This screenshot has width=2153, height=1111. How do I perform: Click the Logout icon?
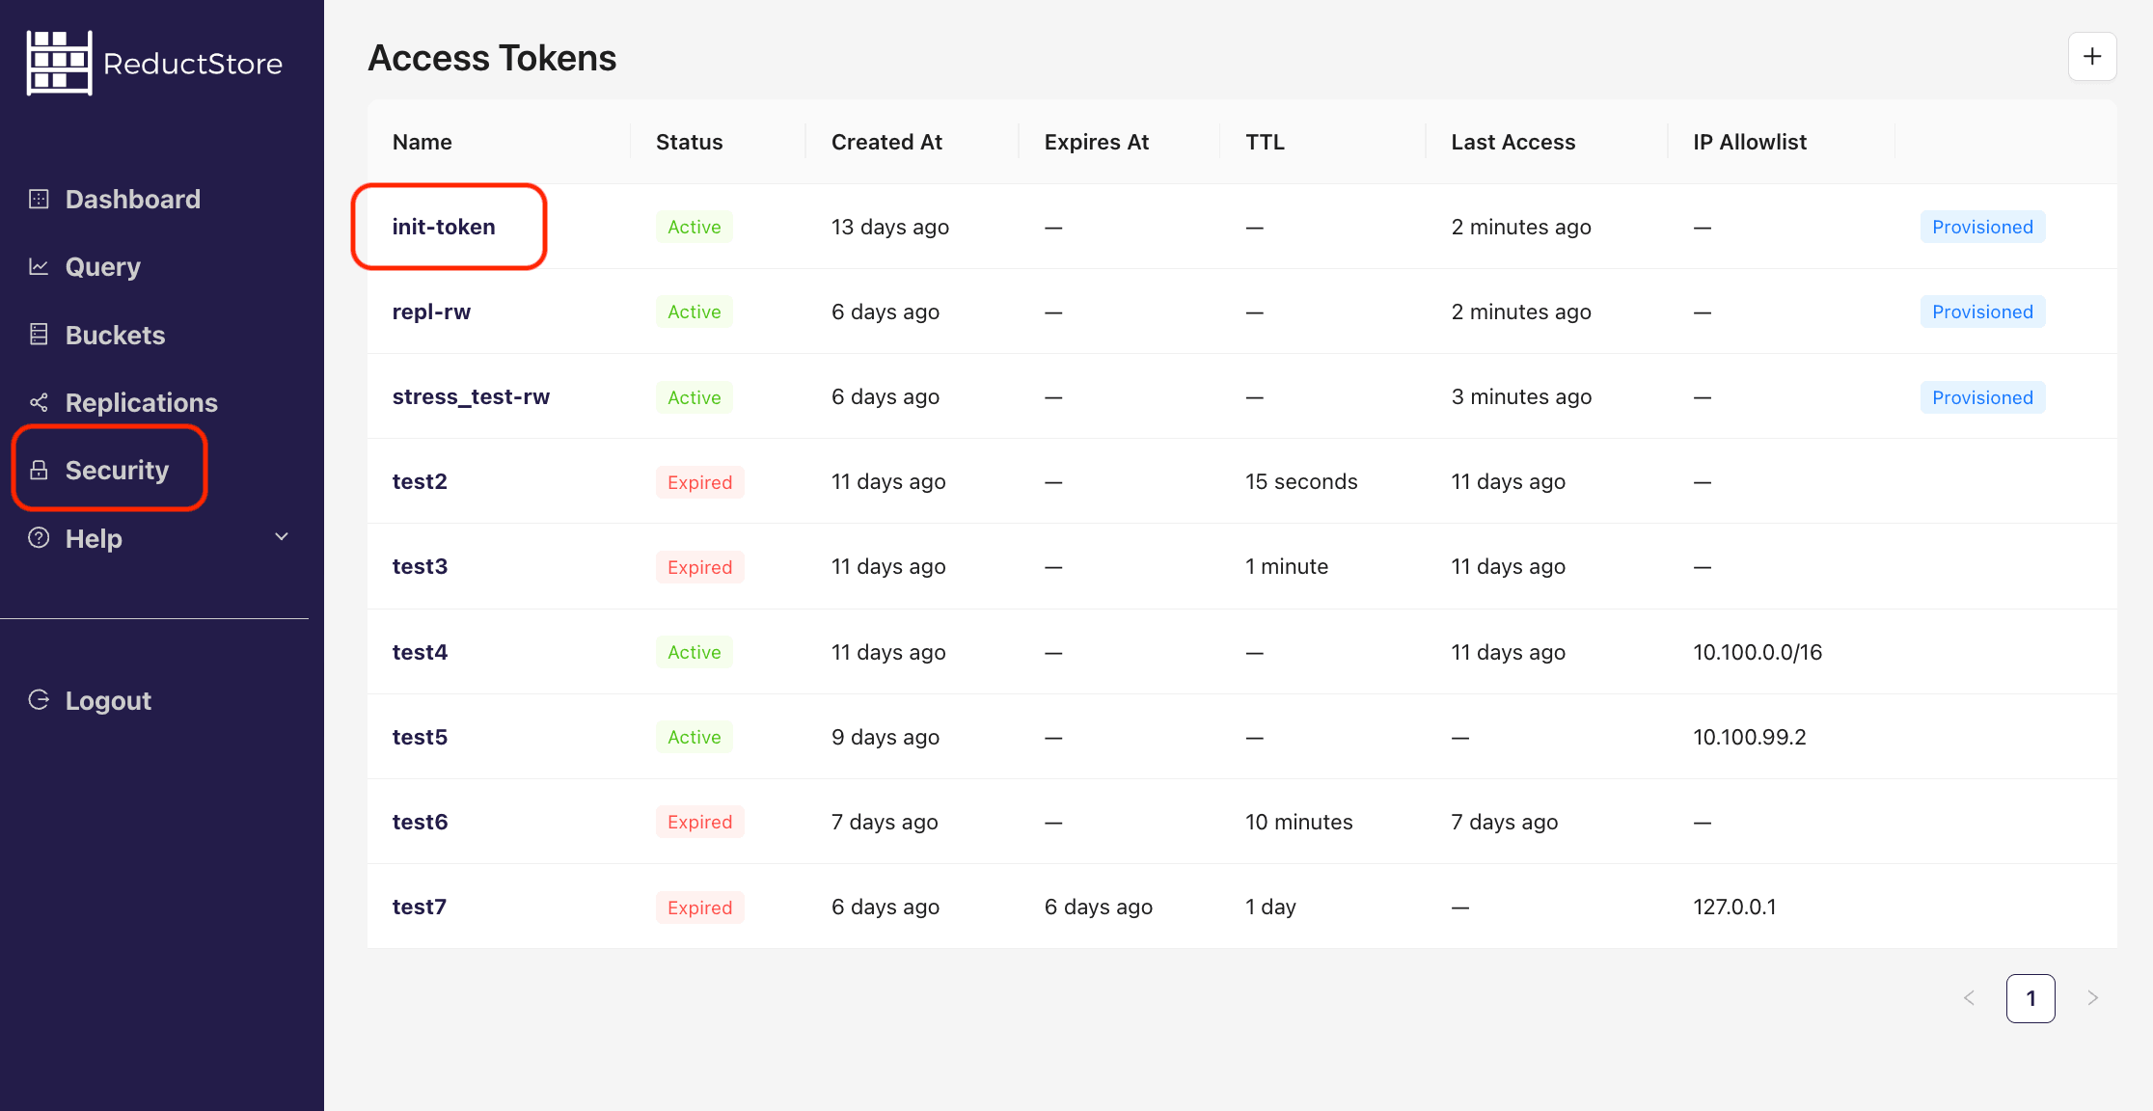39,700
